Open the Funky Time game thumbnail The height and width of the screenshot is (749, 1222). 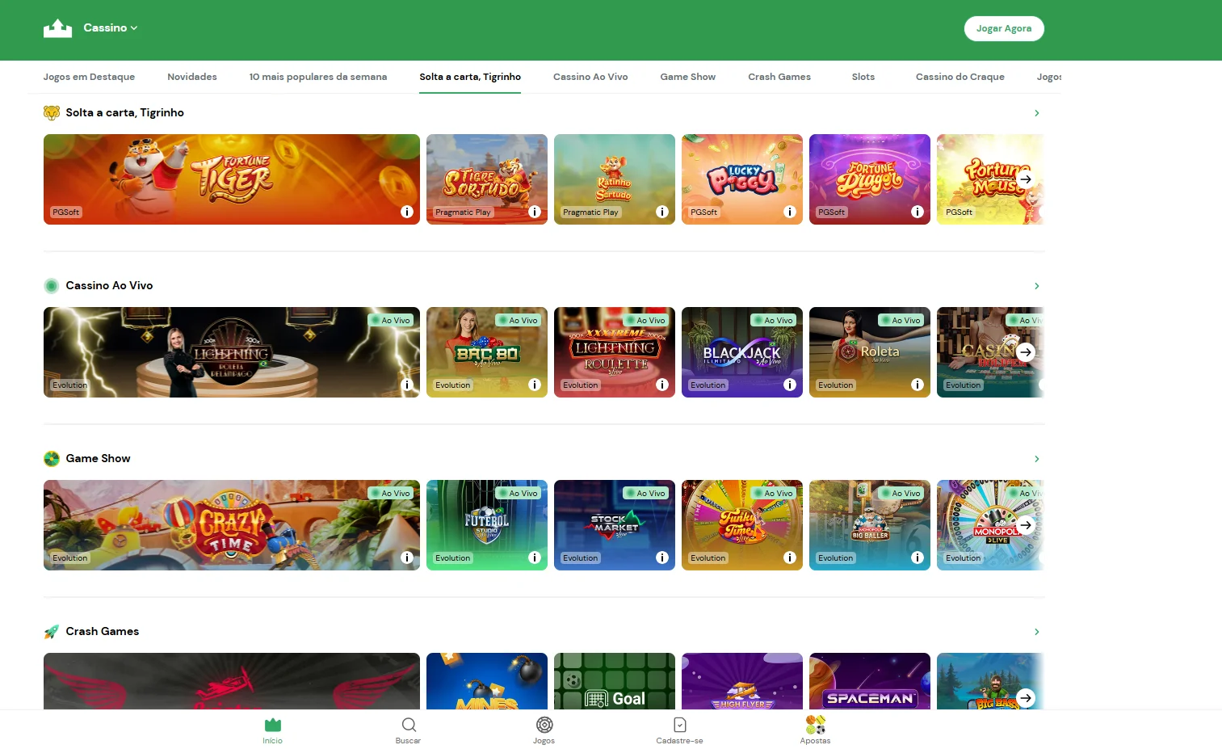point(742,525)
